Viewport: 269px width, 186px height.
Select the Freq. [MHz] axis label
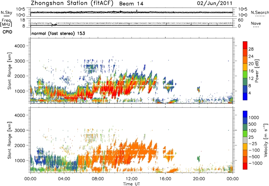(6, 22)
